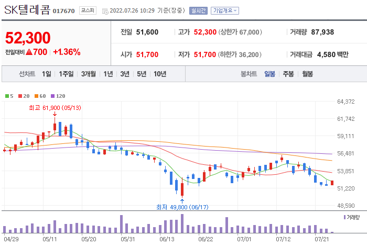Screen dimensions: 367x247
Task: Click the red up triangle next to 700
Action: 29,52
